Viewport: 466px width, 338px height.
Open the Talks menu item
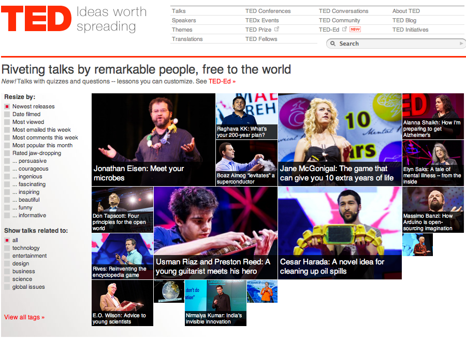(179, 11)
